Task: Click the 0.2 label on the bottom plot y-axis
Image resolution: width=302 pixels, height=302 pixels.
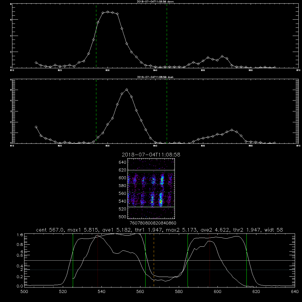Action: 20,277
